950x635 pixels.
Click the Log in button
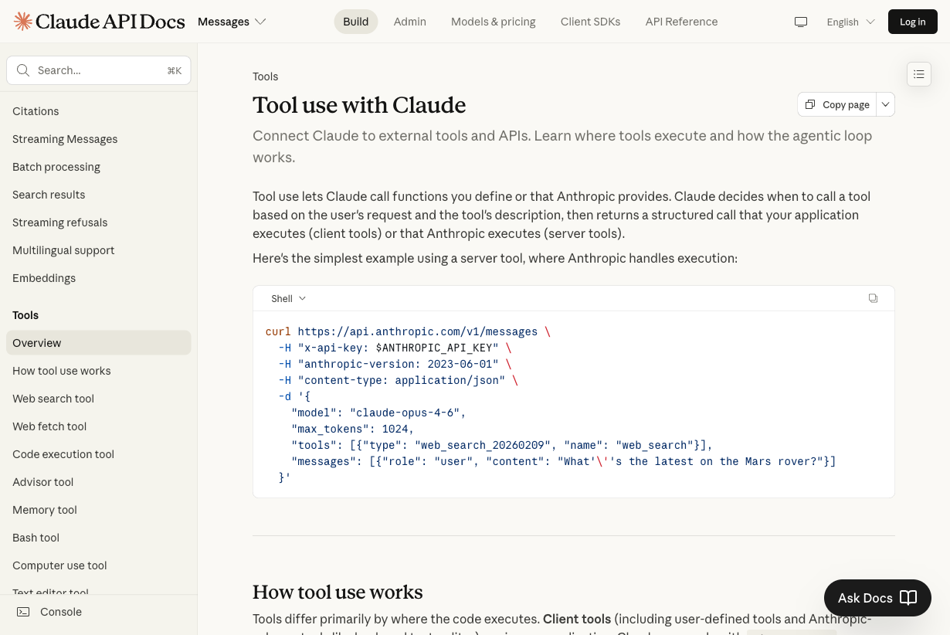913,22
